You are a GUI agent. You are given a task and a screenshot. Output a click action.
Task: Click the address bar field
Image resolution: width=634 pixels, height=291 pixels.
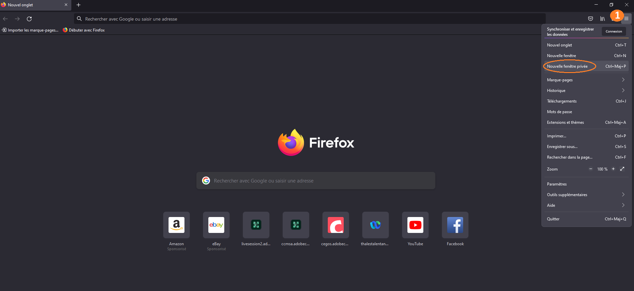point(310,19)
